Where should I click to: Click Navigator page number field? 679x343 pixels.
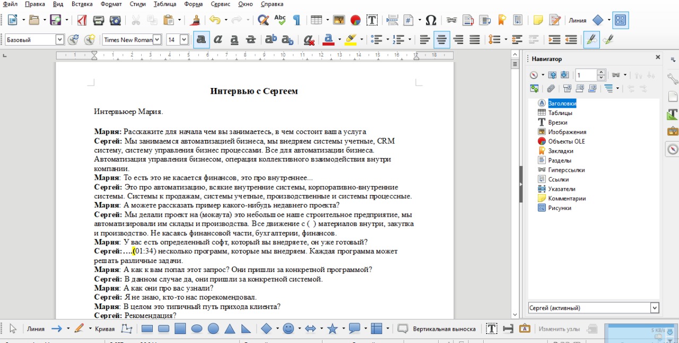pyautogui.click(x=586, y=75)
